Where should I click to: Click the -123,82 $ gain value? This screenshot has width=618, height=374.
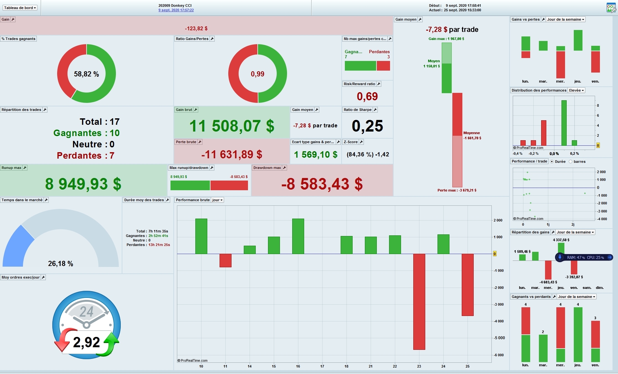click(196, 28)
